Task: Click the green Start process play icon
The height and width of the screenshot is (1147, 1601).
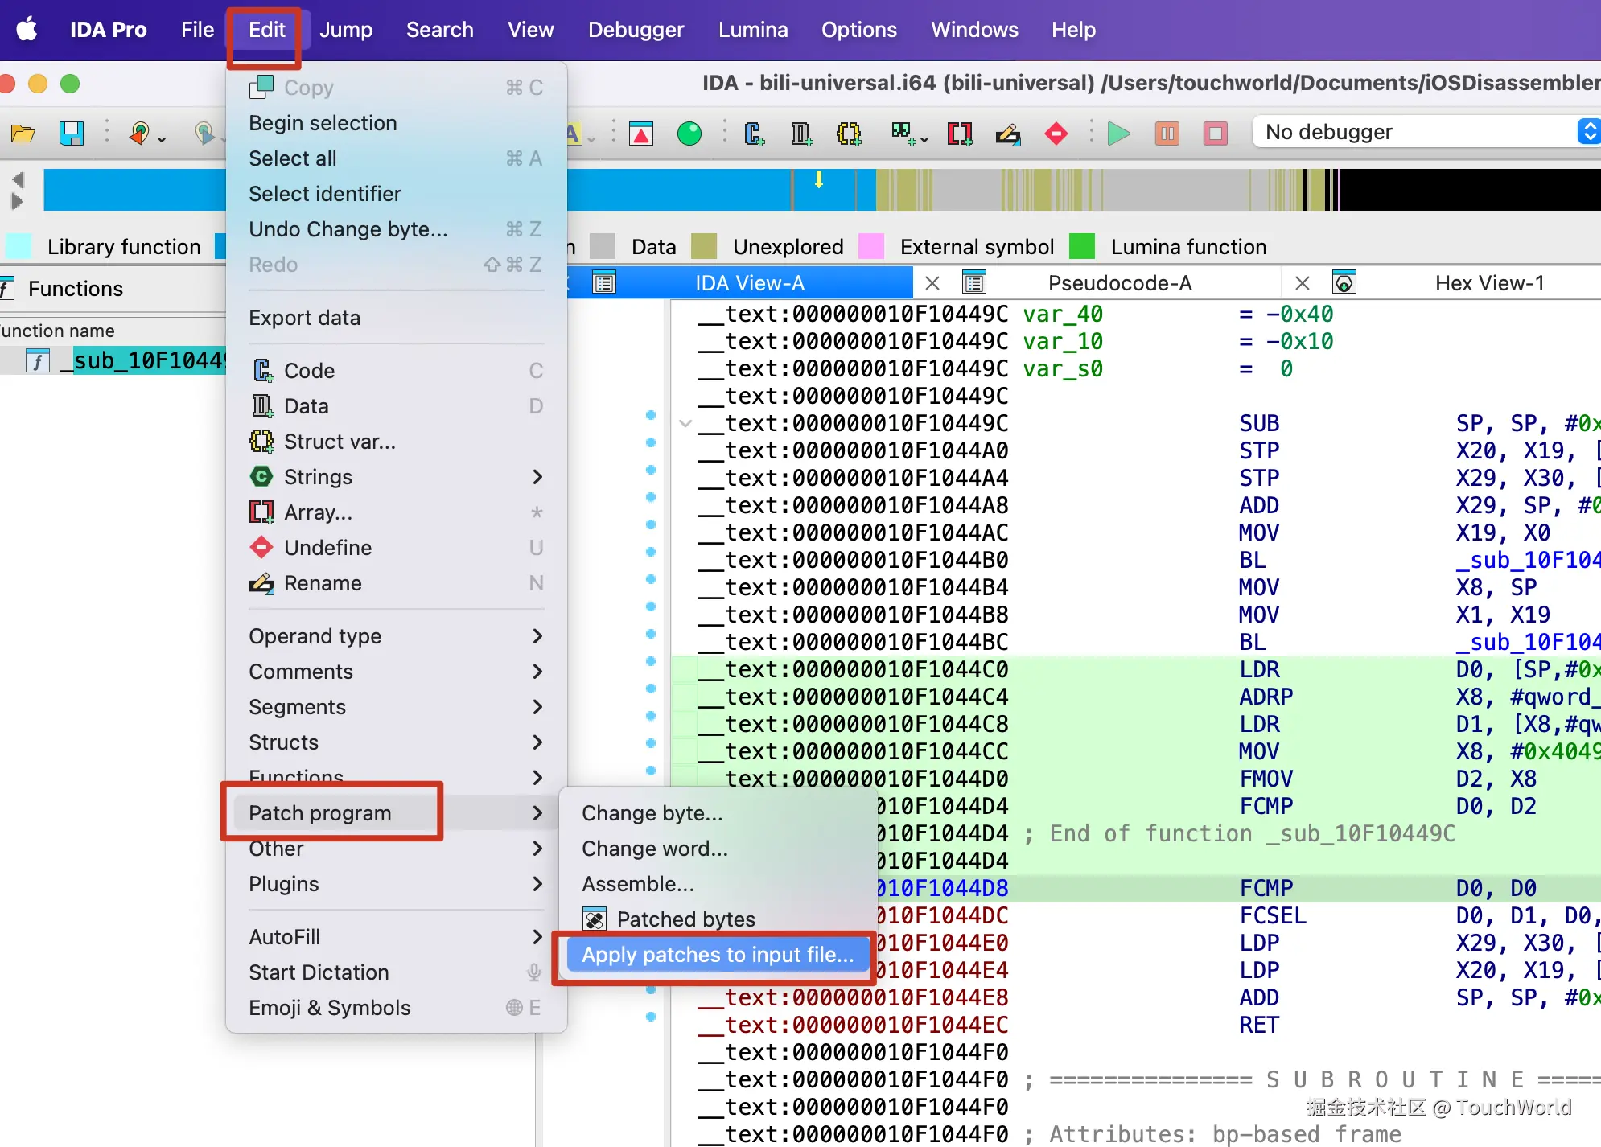Action: coord(1118,133)
